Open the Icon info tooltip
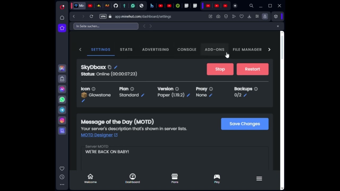This screenshot has width=340, height=191. [93, 89]
